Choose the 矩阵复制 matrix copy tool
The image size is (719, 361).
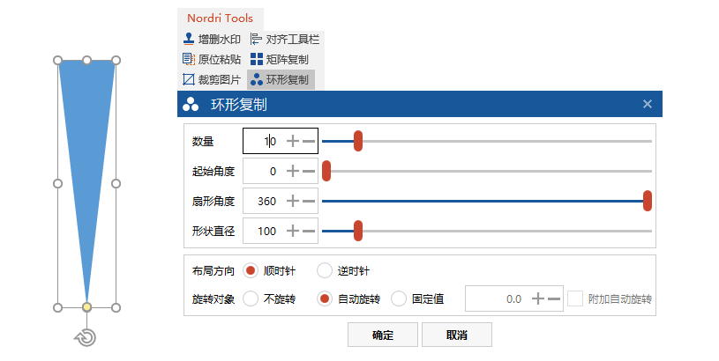pyautogui.click(x=280, y=59)
